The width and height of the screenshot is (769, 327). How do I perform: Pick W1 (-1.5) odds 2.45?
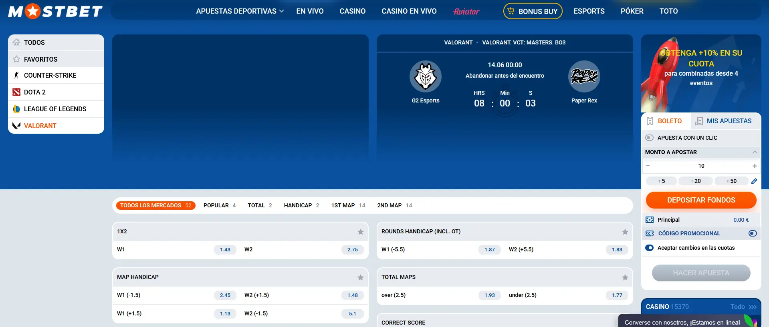[x=225, y=295]
